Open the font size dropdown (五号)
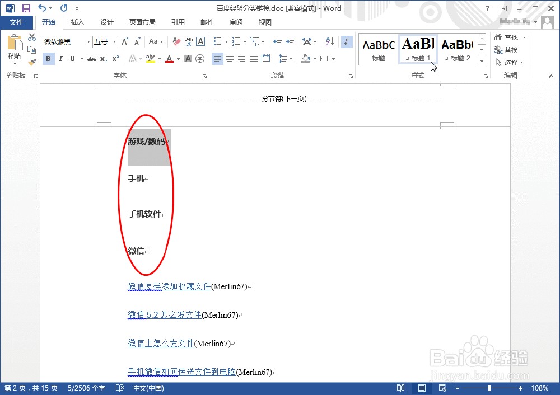Image resolution: width=560 pixels, height=395 pixels. (x=114, y=42)
